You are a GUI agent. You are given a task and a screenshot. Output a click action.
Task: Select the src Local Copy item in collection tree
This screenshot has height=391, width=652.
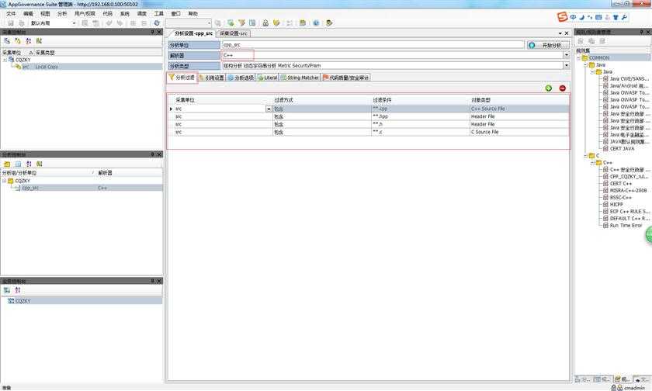click(x=40, y=67)
